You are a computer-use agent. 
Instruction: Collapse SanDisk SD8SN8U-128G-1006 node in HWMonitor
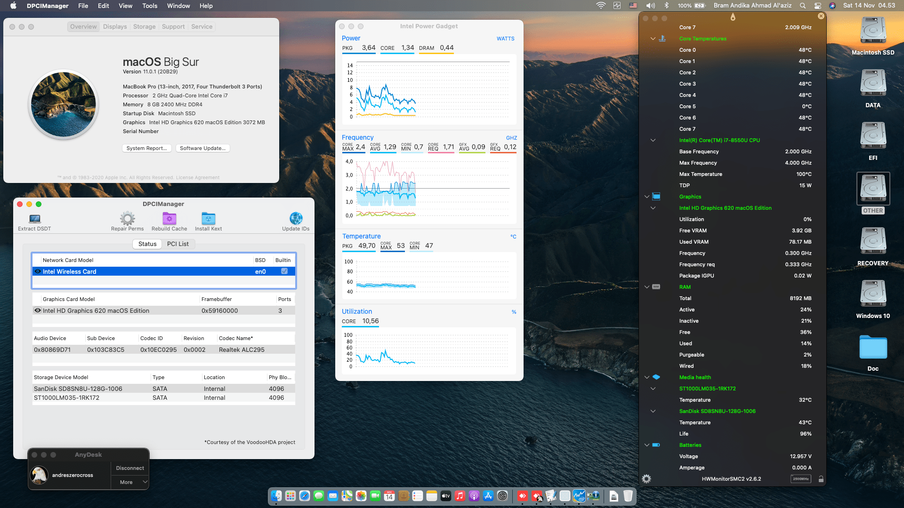tap(653, 411)
